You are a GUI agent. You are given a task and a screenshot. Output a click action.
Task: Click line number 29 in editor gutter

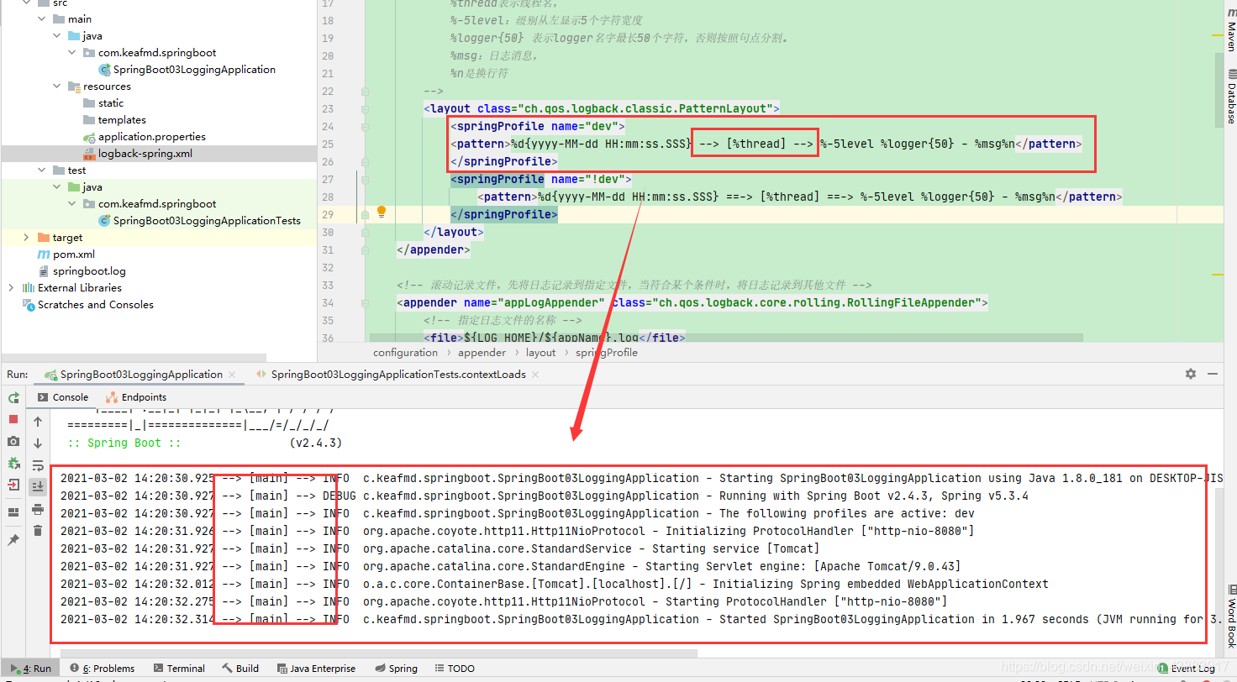coord(327,214)
